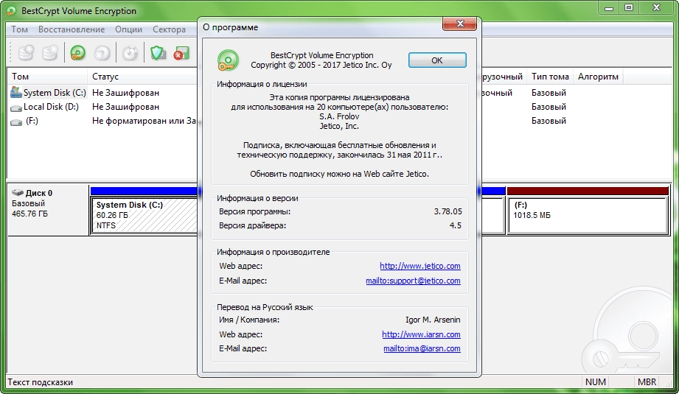The height and width of the screenshot is (394, 679).
Task: Open the Том menu
Action: [x=19, y=29]
